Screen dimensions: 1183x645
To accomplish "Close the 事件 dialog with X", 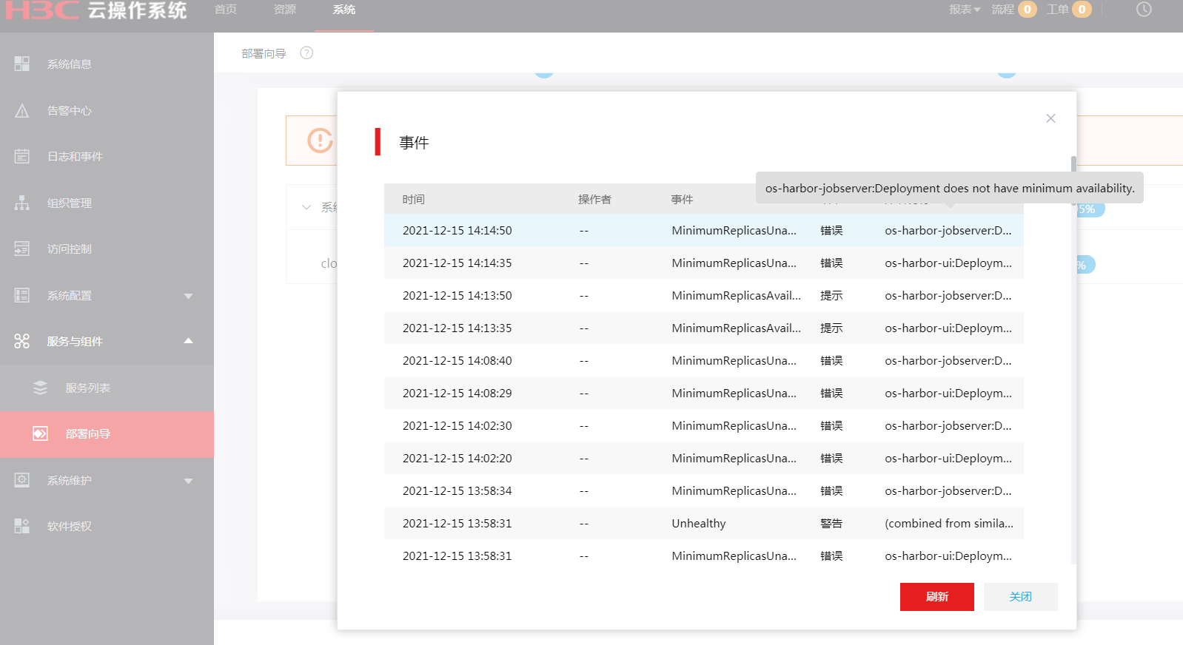I will (x=1050, y=118).
